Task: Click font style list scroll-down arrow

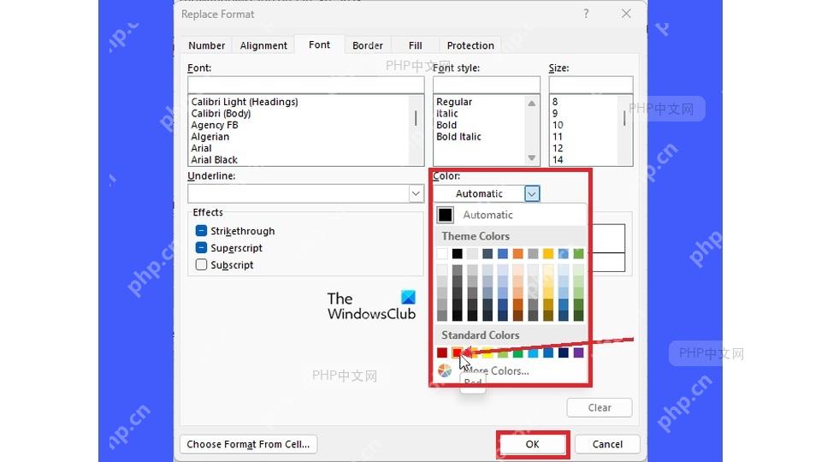Action: (x=531, y=157)
